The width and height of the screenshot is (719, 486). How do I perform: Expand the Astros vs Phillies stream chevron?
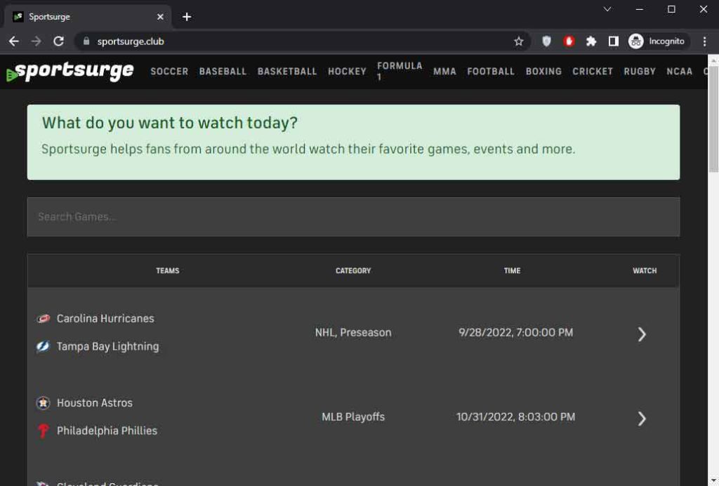pos(642,419)
